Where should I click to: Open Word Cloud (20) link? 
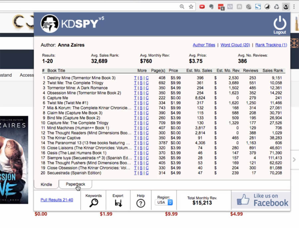235,45
